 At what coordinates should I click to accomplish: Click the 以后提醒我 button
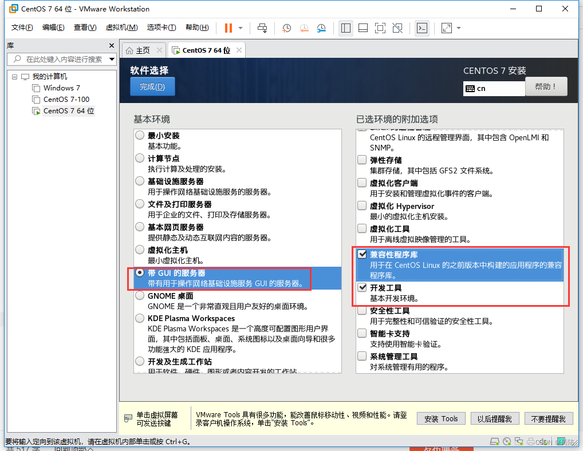tap(494, 419)
